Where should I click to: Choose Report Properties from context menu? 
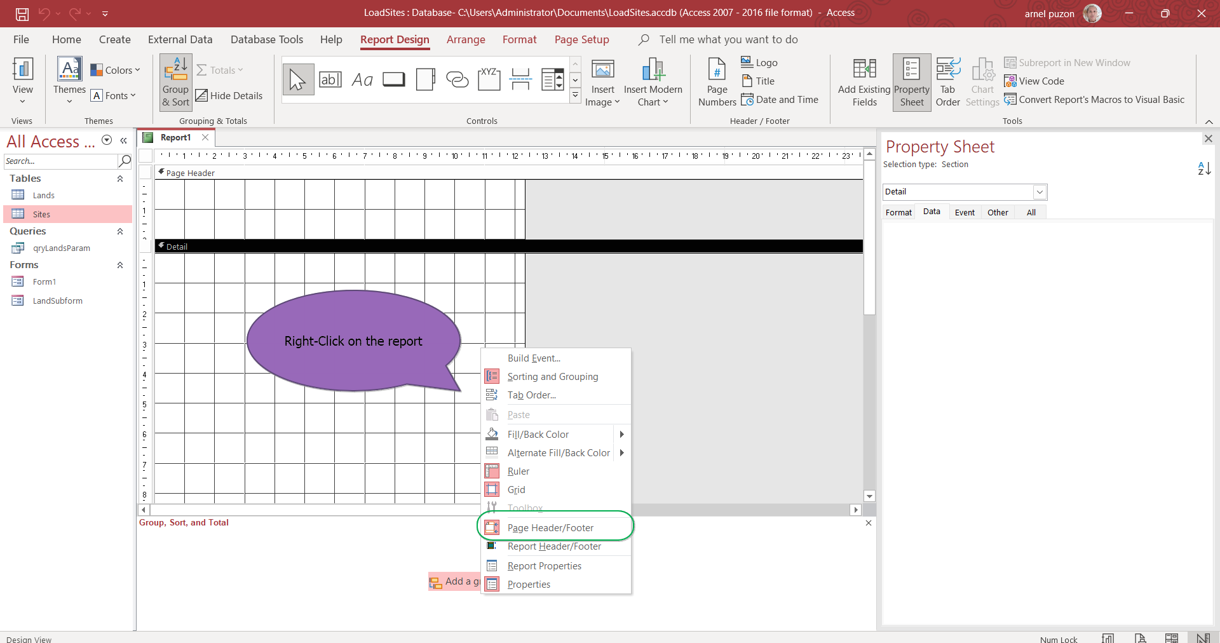544,566
